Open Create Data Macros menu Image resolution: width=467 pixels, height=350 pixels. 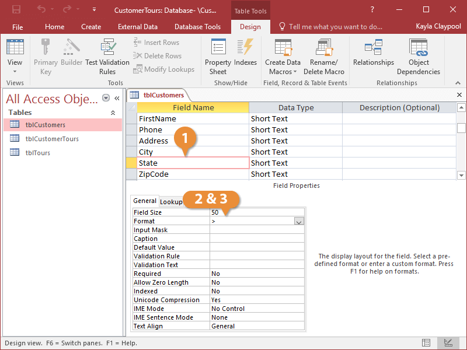(x=283, y=57)
